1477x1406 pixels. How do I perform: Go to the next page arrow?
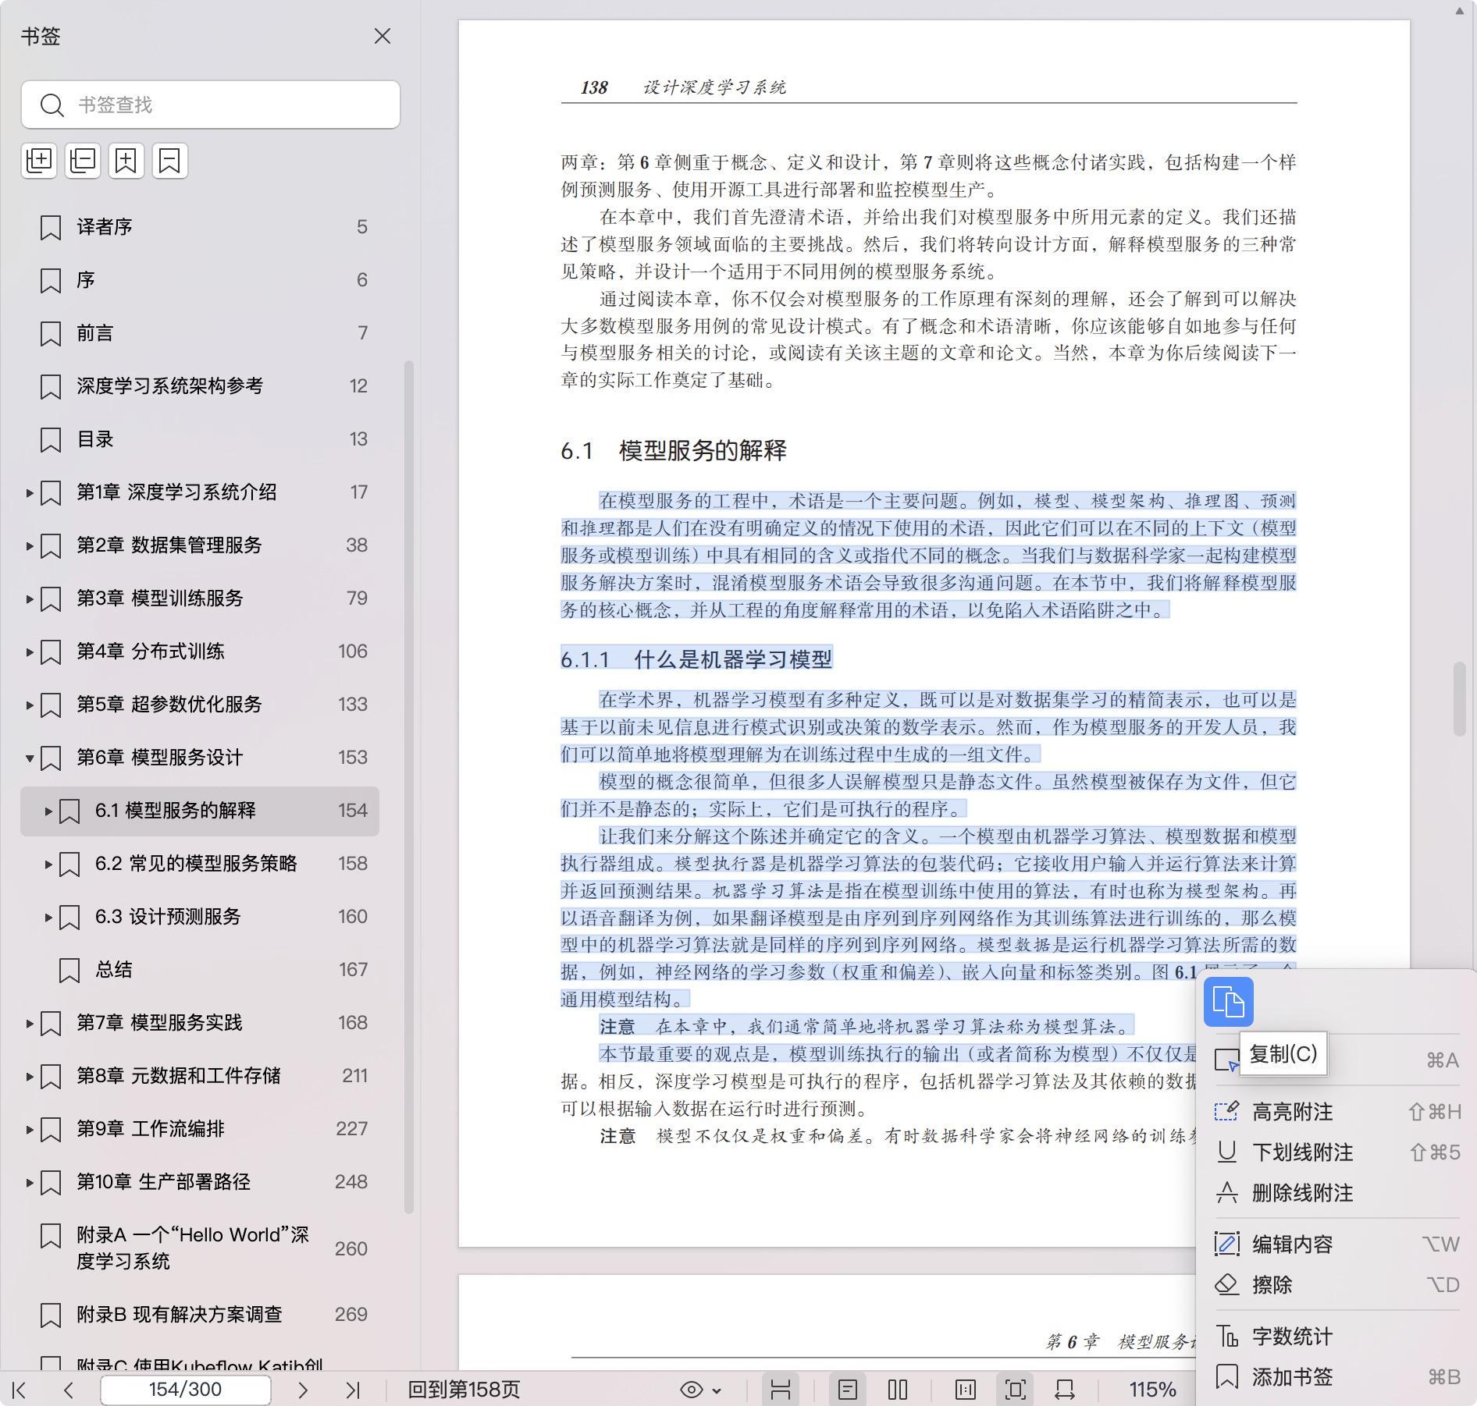303,1390
